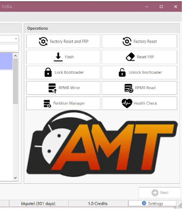Go to Next step label
Viewport: 194px width, 215px height.
click(x=164, y=193)
